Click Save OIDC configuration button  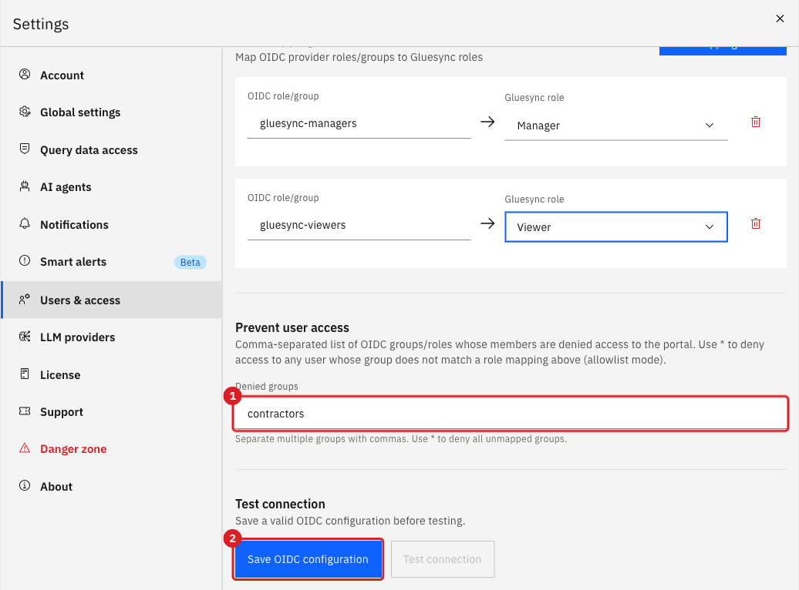(x=308, y=559)
